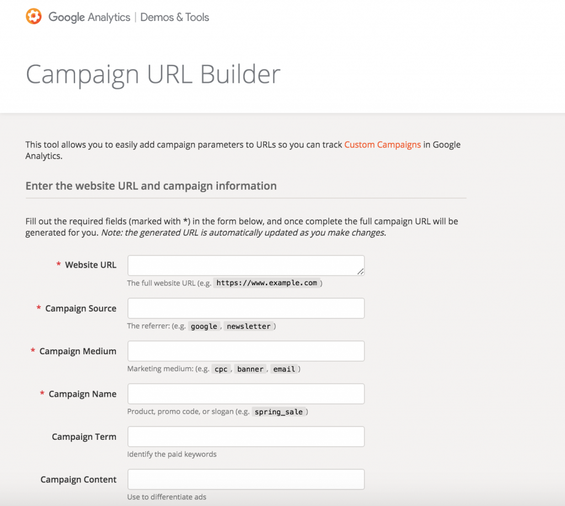
Task: Click the Campaign Term field label
Action: tap(84, 436)
